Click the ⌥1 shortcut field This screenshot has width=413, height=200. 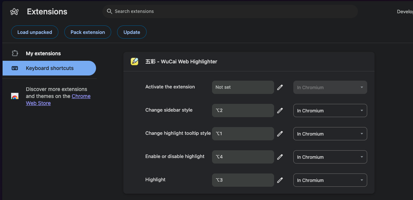point(243,134)
